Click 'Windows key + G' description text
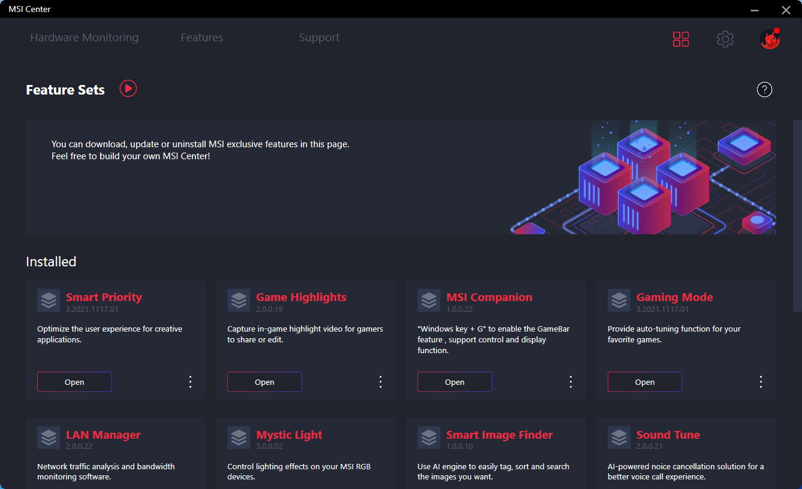Viewport: 802px width, 489px height. point(493,339)
